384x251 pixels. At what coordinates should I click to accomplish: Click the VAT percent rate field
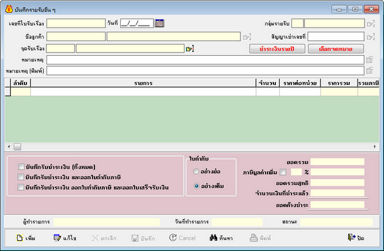click(x=296, y=172)
